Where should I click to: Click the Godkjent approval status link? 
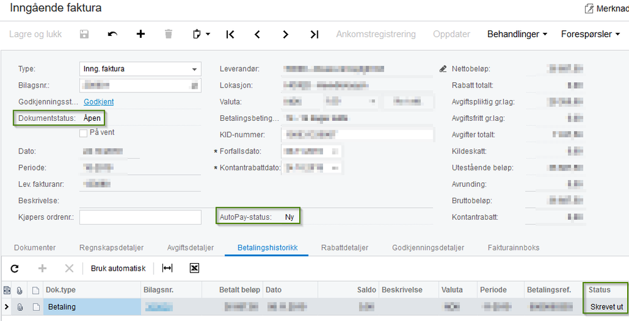click(99, 102)
